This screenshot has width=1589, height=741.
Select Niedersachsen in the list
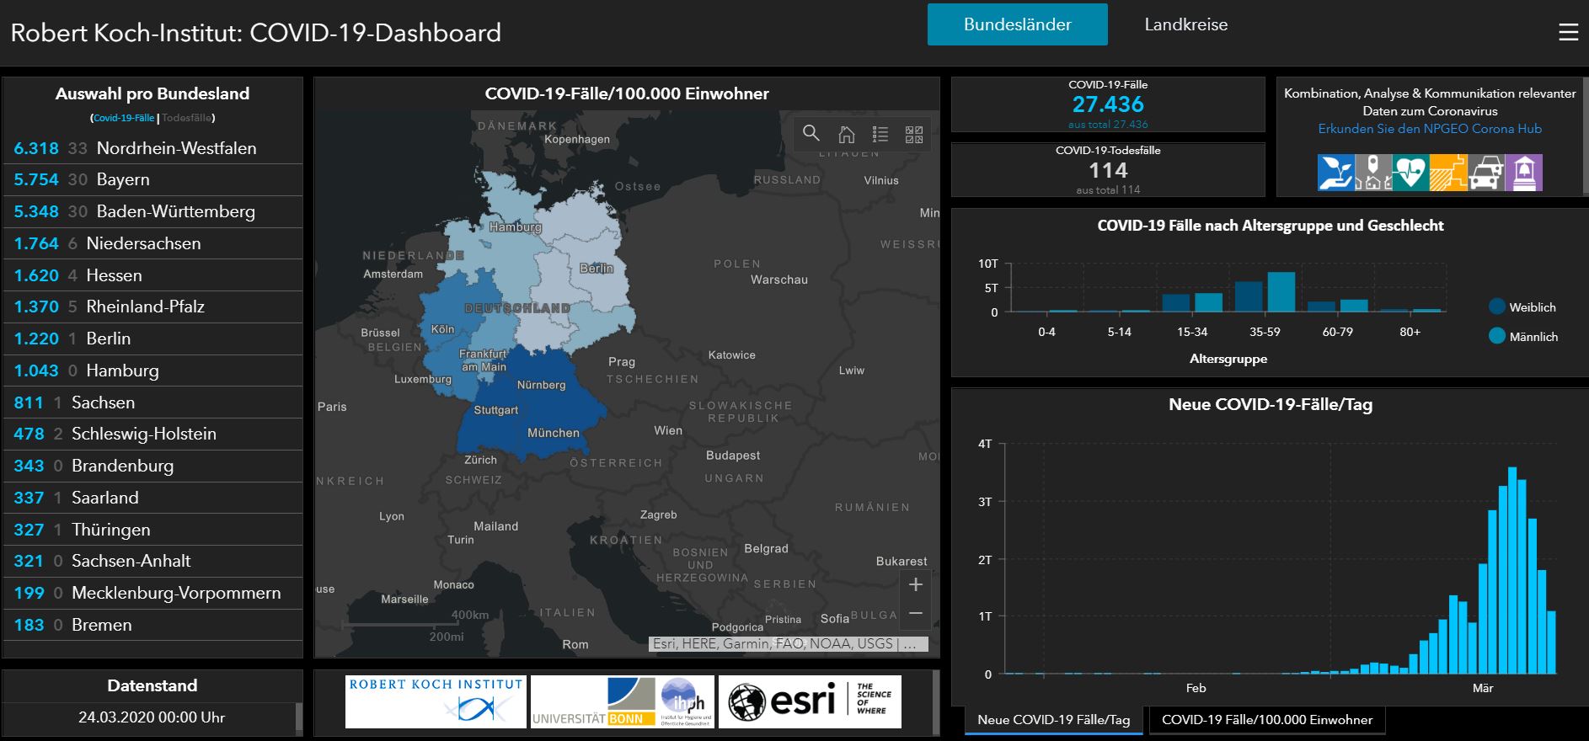tap(152, 243)
